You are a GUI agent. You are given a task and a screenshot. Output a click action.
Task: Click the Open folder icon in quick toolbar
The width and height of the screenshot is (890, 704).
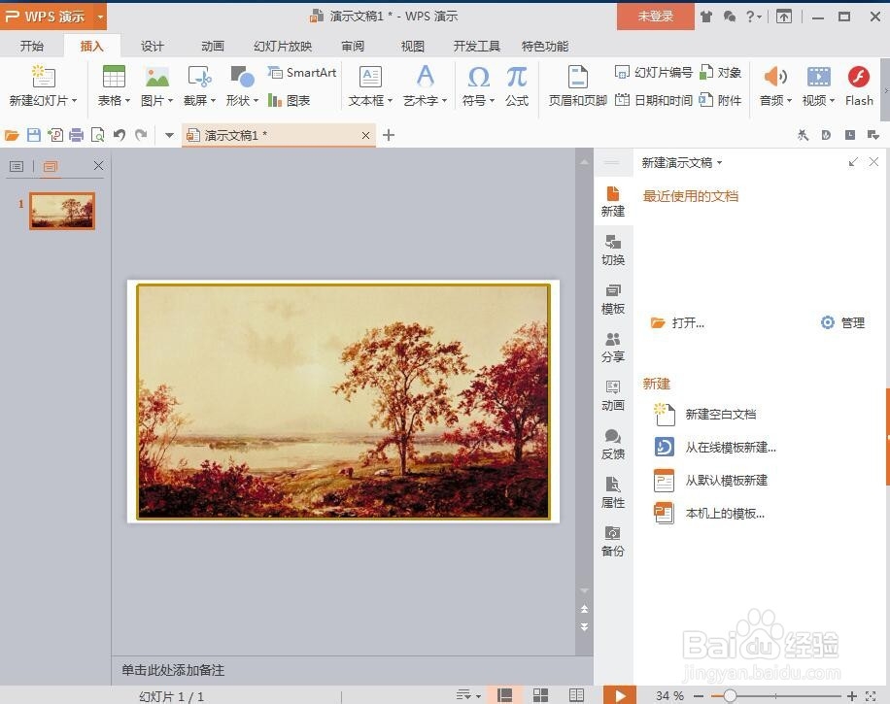pos(12,135)
